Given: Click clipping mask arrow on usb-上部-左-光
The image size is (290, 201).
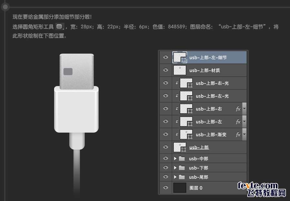Looking at the screenshot, I should (x=177, y=96).
